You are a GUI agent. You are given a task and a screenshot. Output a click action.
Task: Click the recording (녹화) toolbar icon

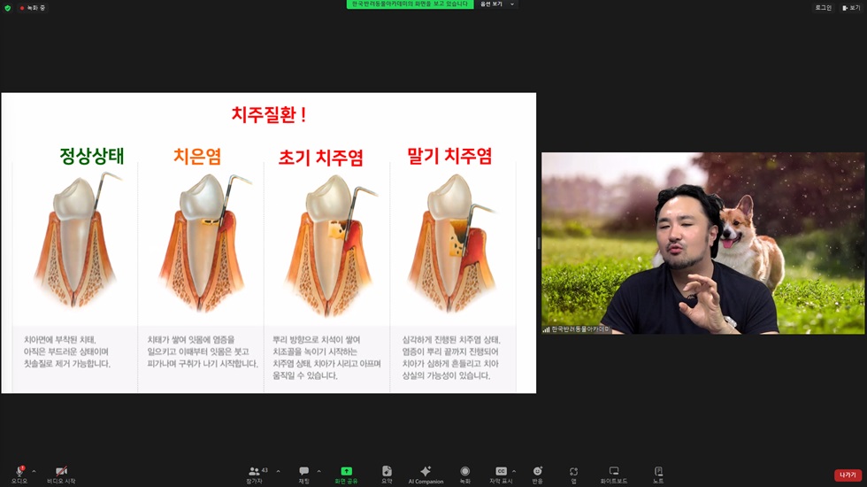tap(465, 471)
